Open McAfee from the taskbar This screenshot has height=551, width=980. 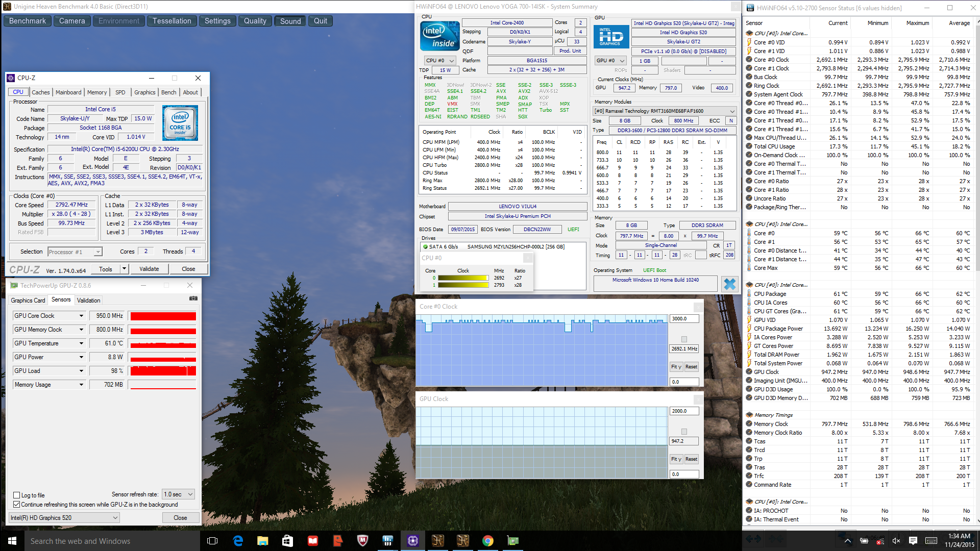(362, 541)
